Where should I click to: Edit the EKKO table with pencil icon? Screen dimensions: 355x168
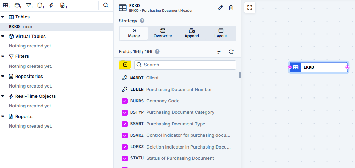pyautogui.click(x=220, y=8)
